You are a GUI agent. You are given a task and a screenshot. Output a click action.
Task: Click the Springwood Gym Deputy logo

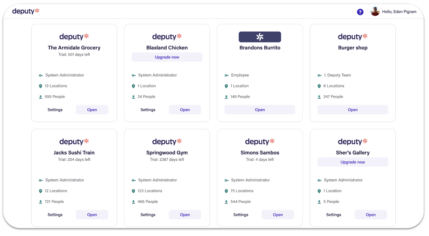pyautogui.click(x=167, y=142)
